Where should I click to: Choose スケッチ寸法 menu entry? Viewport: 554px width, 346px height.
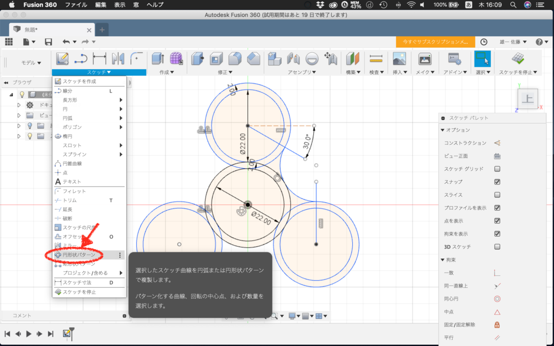coord(89,282)
